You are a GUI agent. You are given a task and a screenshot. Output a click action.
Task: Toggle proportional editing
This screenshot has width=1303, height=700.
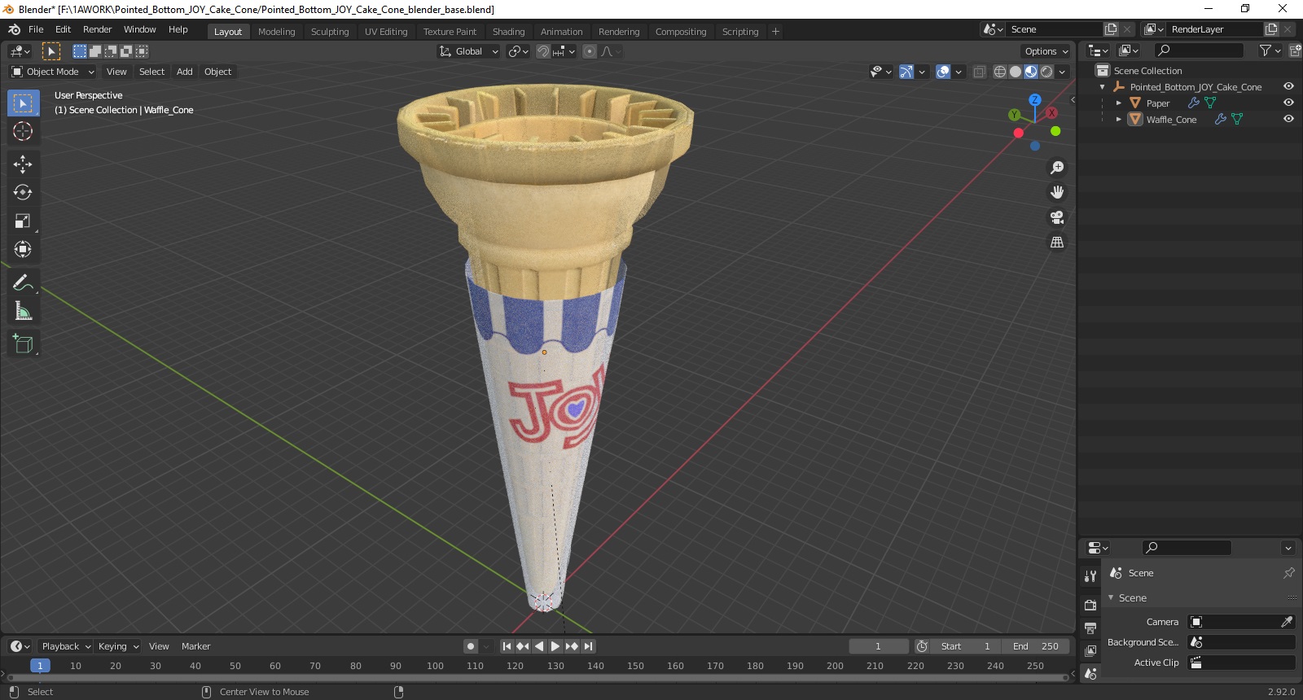(x=590, y=51)
